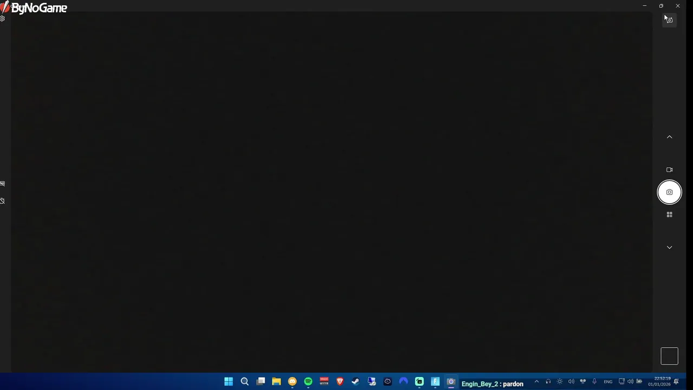Viewport: 693px width, 390px height.
Task: Open the notifications bell icon
Action: (677, 382)
